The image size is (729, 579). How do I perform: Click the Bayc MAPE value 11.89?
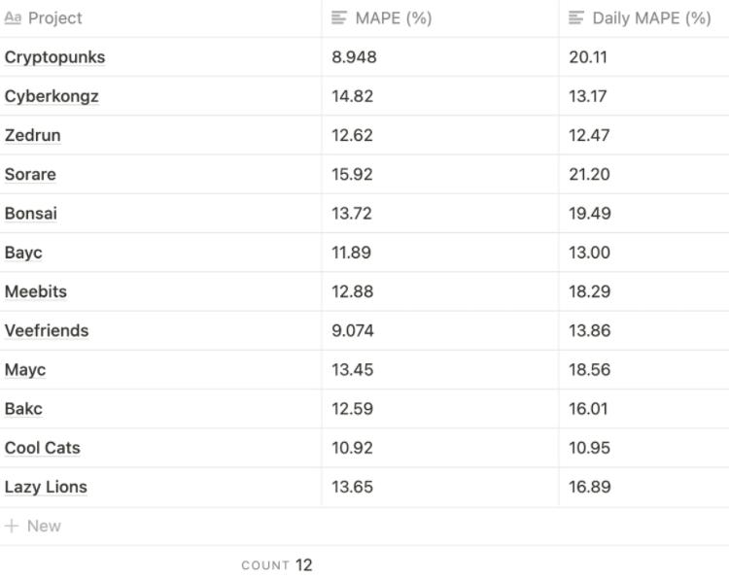point(352,253)
